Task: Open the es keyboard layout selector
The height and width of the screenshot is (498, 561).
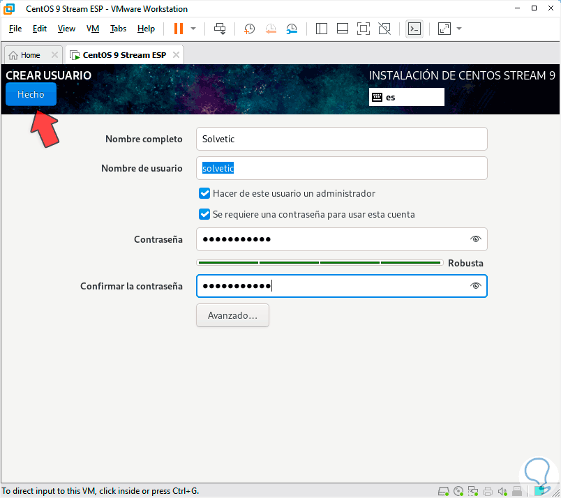Action: coord(406,97)
